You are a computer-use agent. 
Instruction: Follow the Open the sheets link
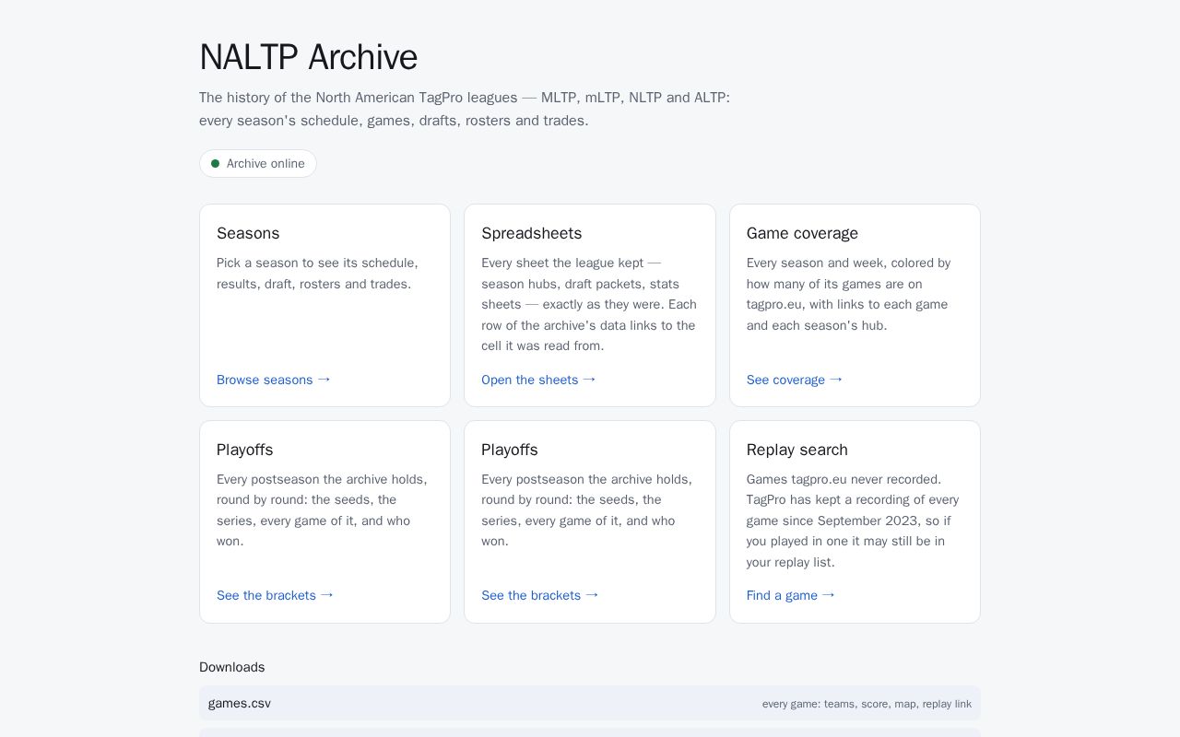[538, 380]
